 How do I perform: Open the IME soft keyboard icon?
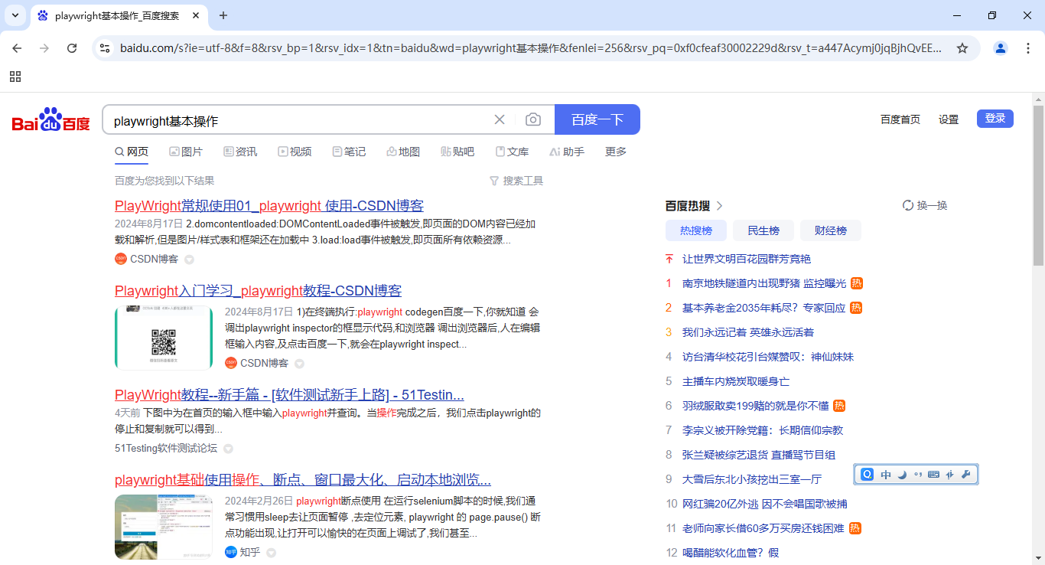pos(933,475)
